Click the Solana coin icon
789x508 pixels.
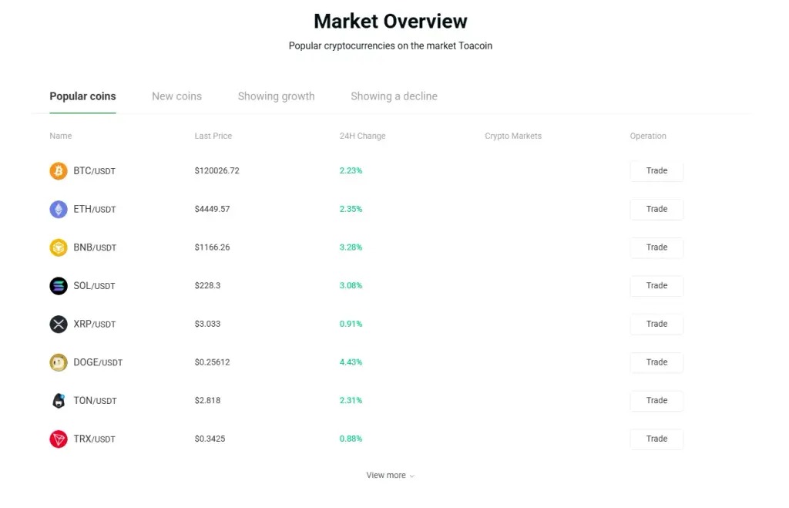(x=59, y=285)
